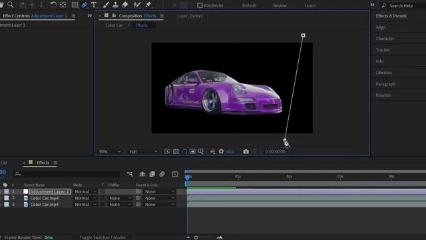Screen dimensions: 426x240
Task: Open the Libraries panel
Action: 384,73
